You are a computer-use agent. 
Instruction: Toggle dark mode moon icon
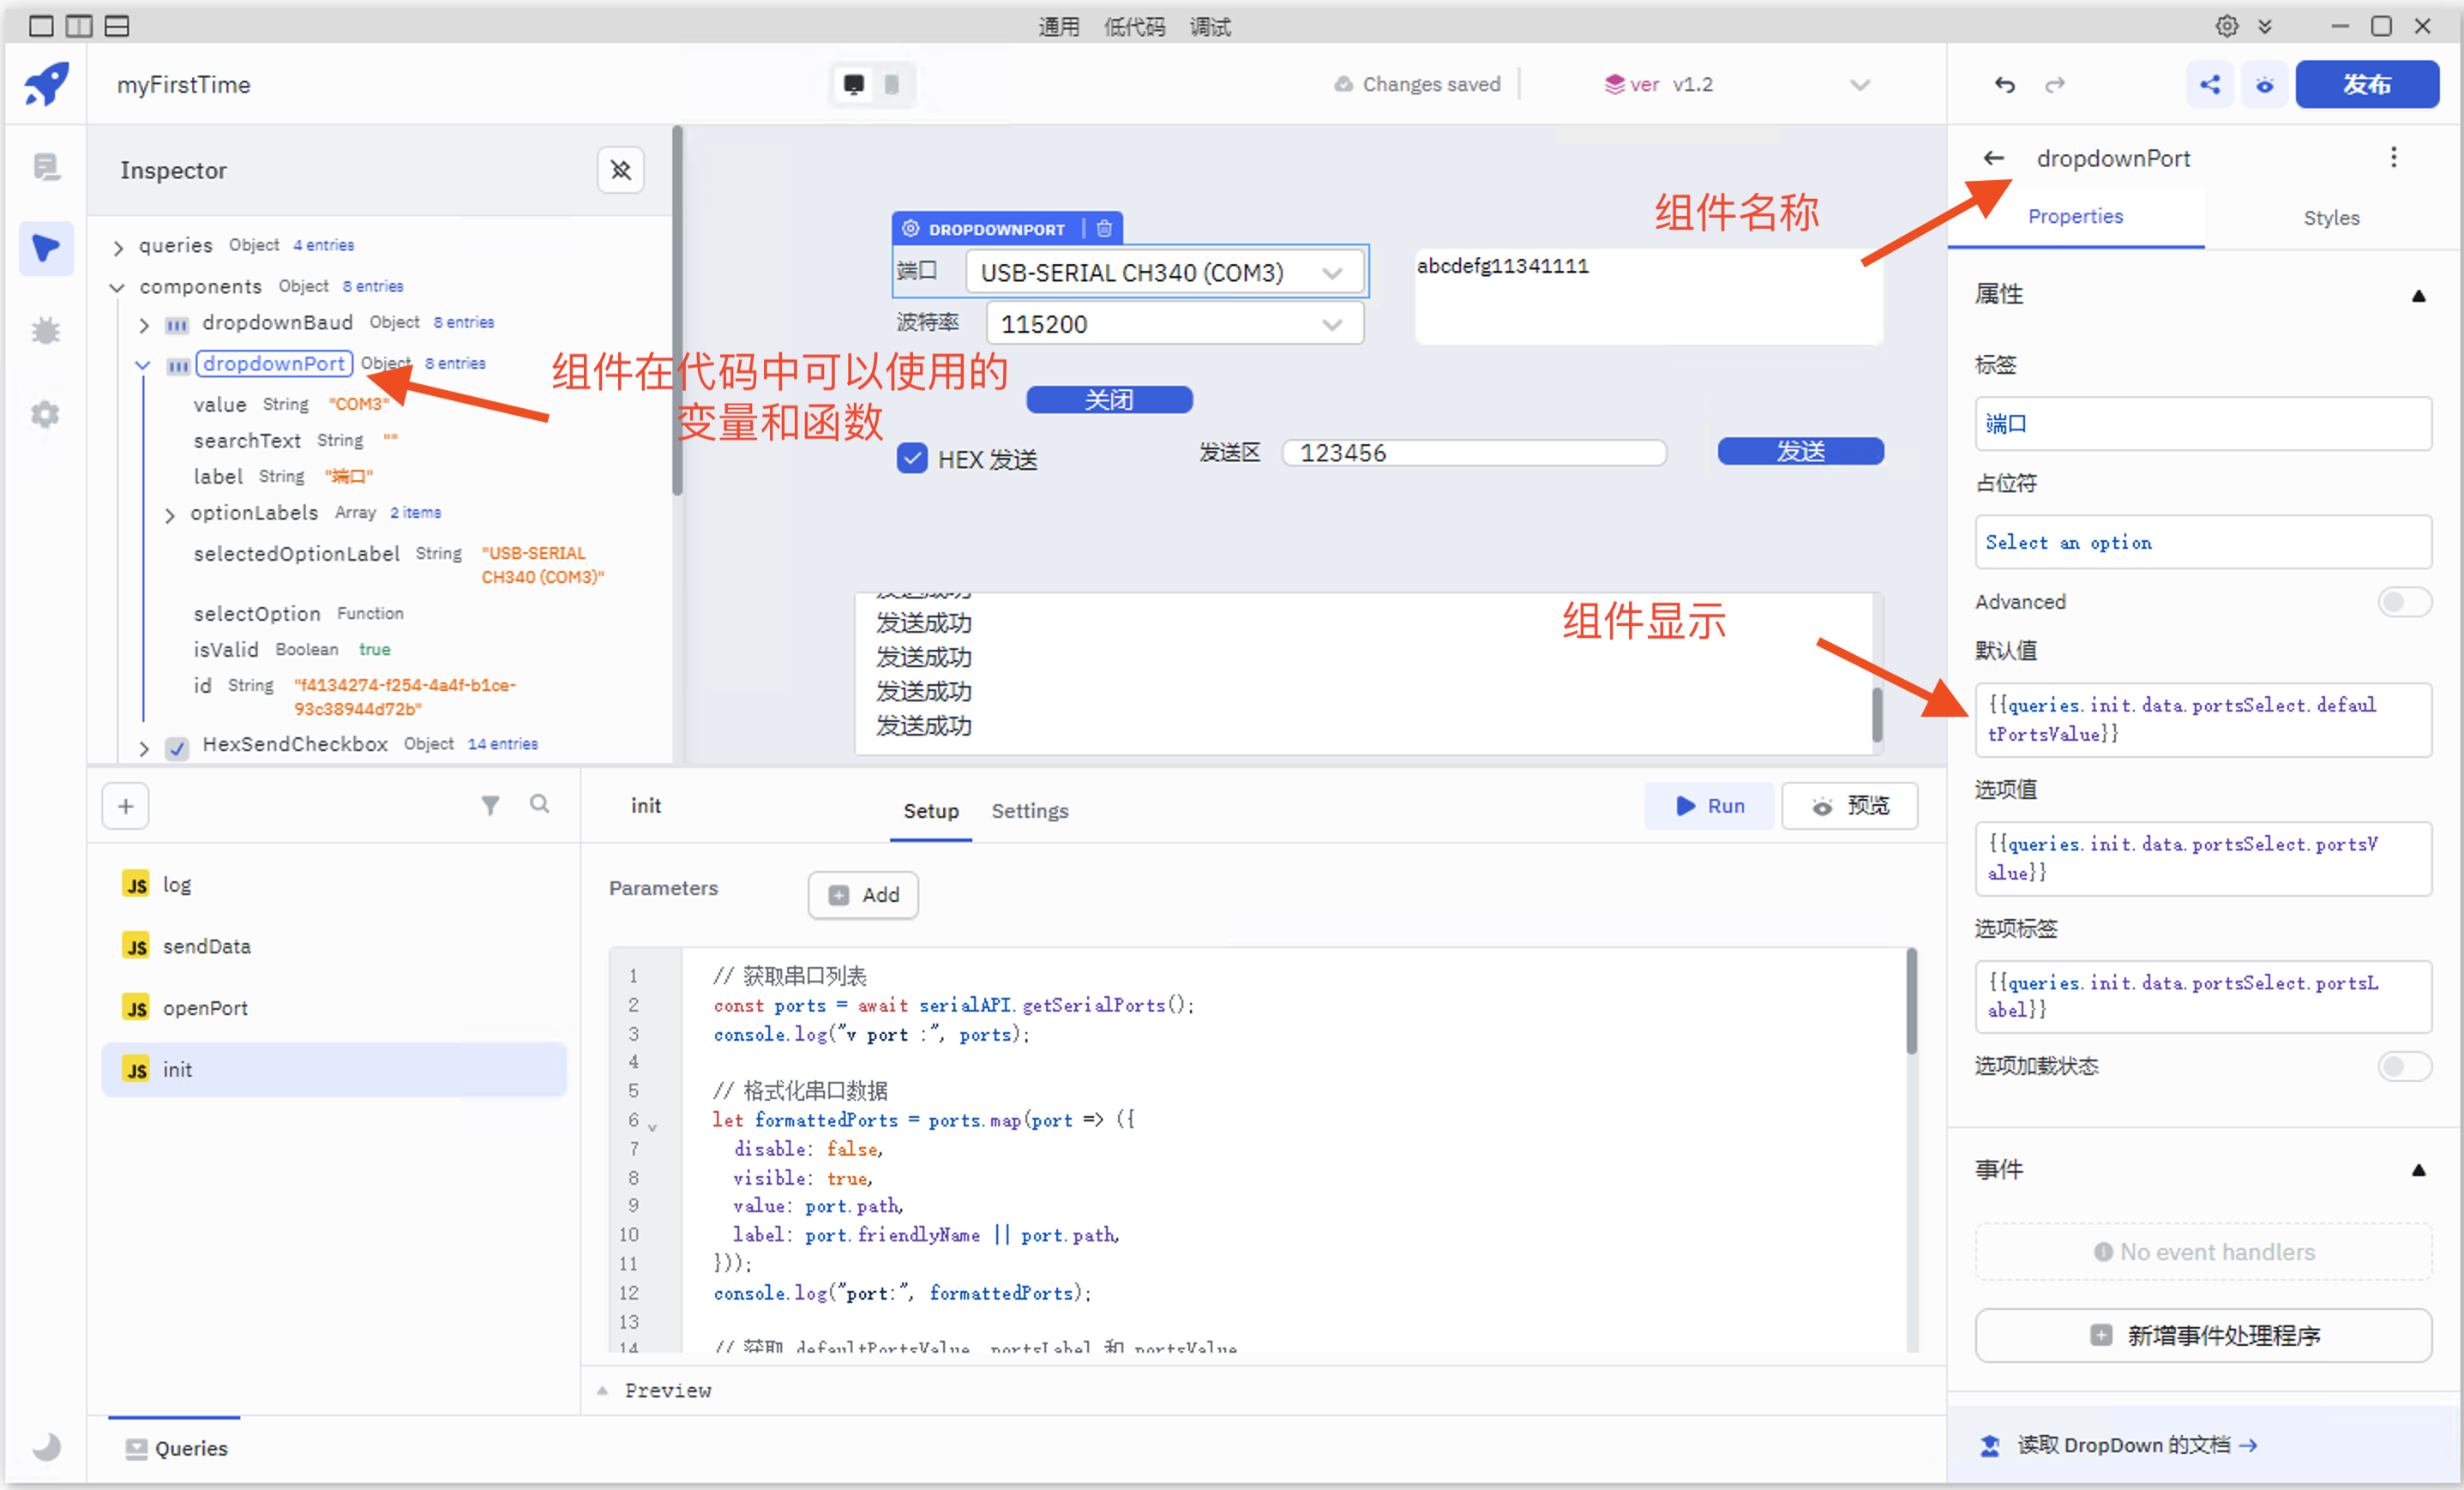pyautogui.click(x=46, y=1446)
